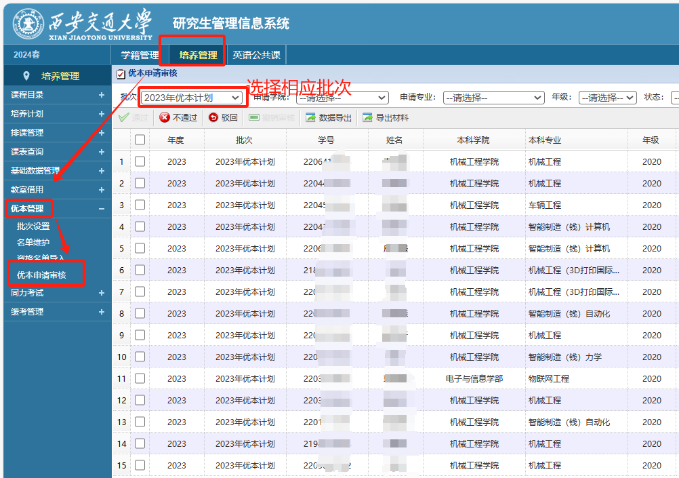This screenshot has width=679, height=478.
Task: Open the 优本申请审核 submenu item
Action: [41, 275]
